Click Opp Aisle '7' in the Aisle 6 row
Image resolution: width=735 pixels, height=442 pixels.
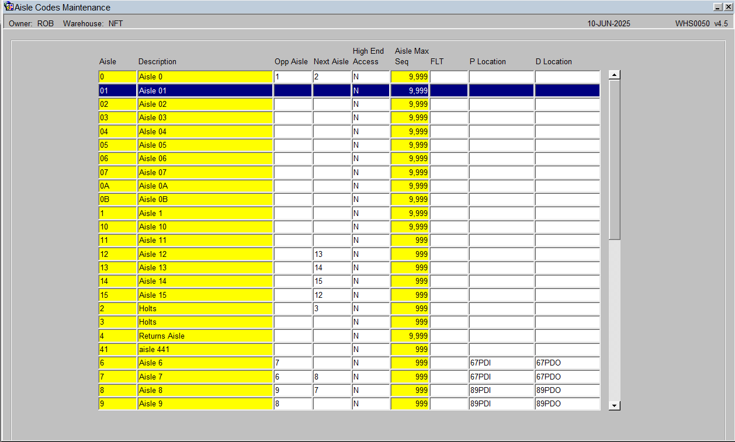coord(293,363)
